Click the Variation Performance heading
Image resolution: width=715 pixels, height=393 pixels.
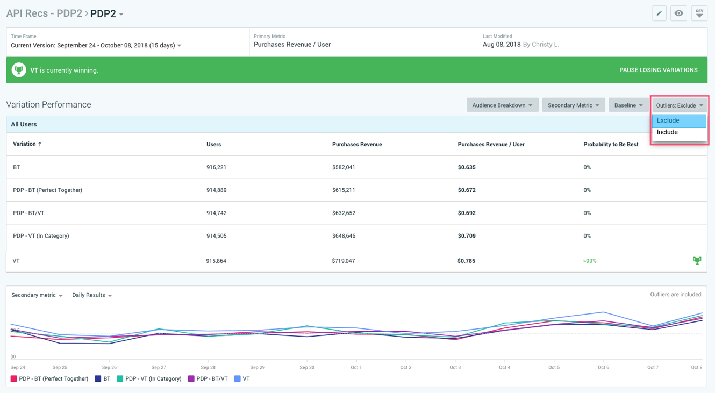click(48, 105)
